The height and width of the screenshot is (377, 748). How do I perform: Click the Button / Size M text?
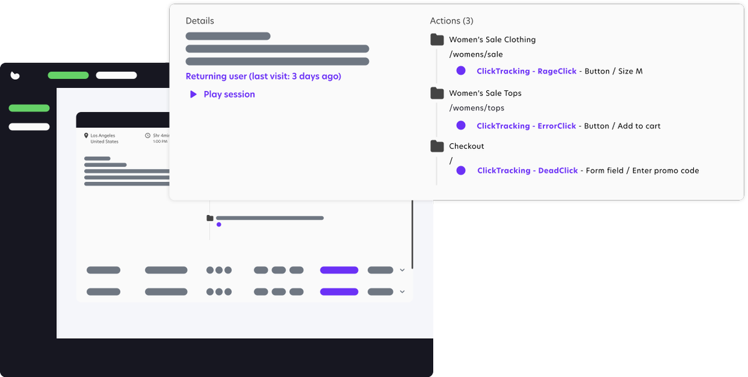[613, 71]
